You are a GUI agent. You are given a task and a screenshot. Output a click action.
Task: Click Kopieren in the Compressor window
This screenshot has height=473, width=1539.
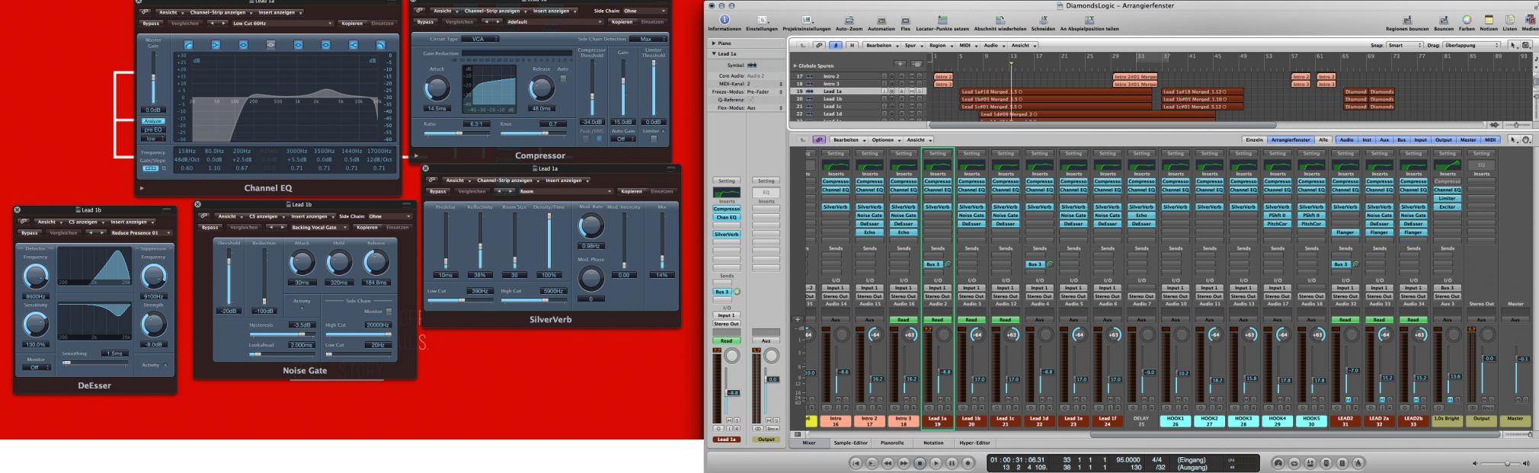point(622,22)
